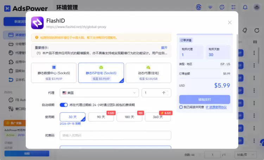This screenshot has height=160, width=264.
Task: Open the IP 资源使用协议 link
Action: tap(216, 107)
